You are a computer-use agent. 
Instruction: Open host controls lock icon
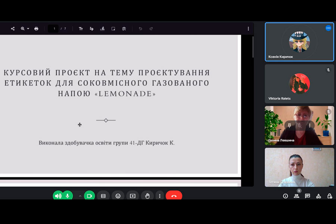[x=330, y=196]
